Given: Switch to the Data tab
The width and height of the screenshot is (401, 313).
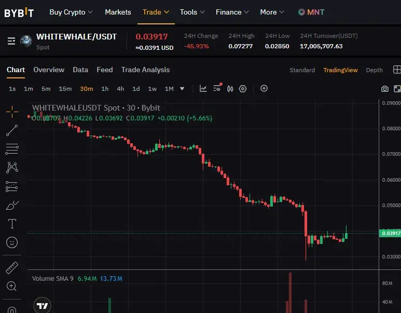Looking at the screenshot, I should 80,70.
